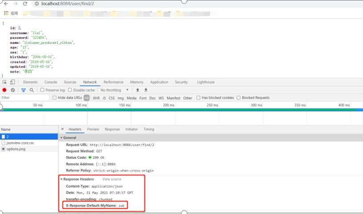The width and height of the screenshot is (363, 214).
Task: Open the Console panel tab
Action: [51, 82]
